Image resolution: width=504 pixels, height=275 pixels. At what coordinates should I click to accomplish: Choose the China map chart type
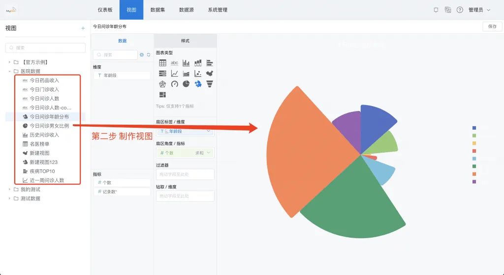[210, 73]
